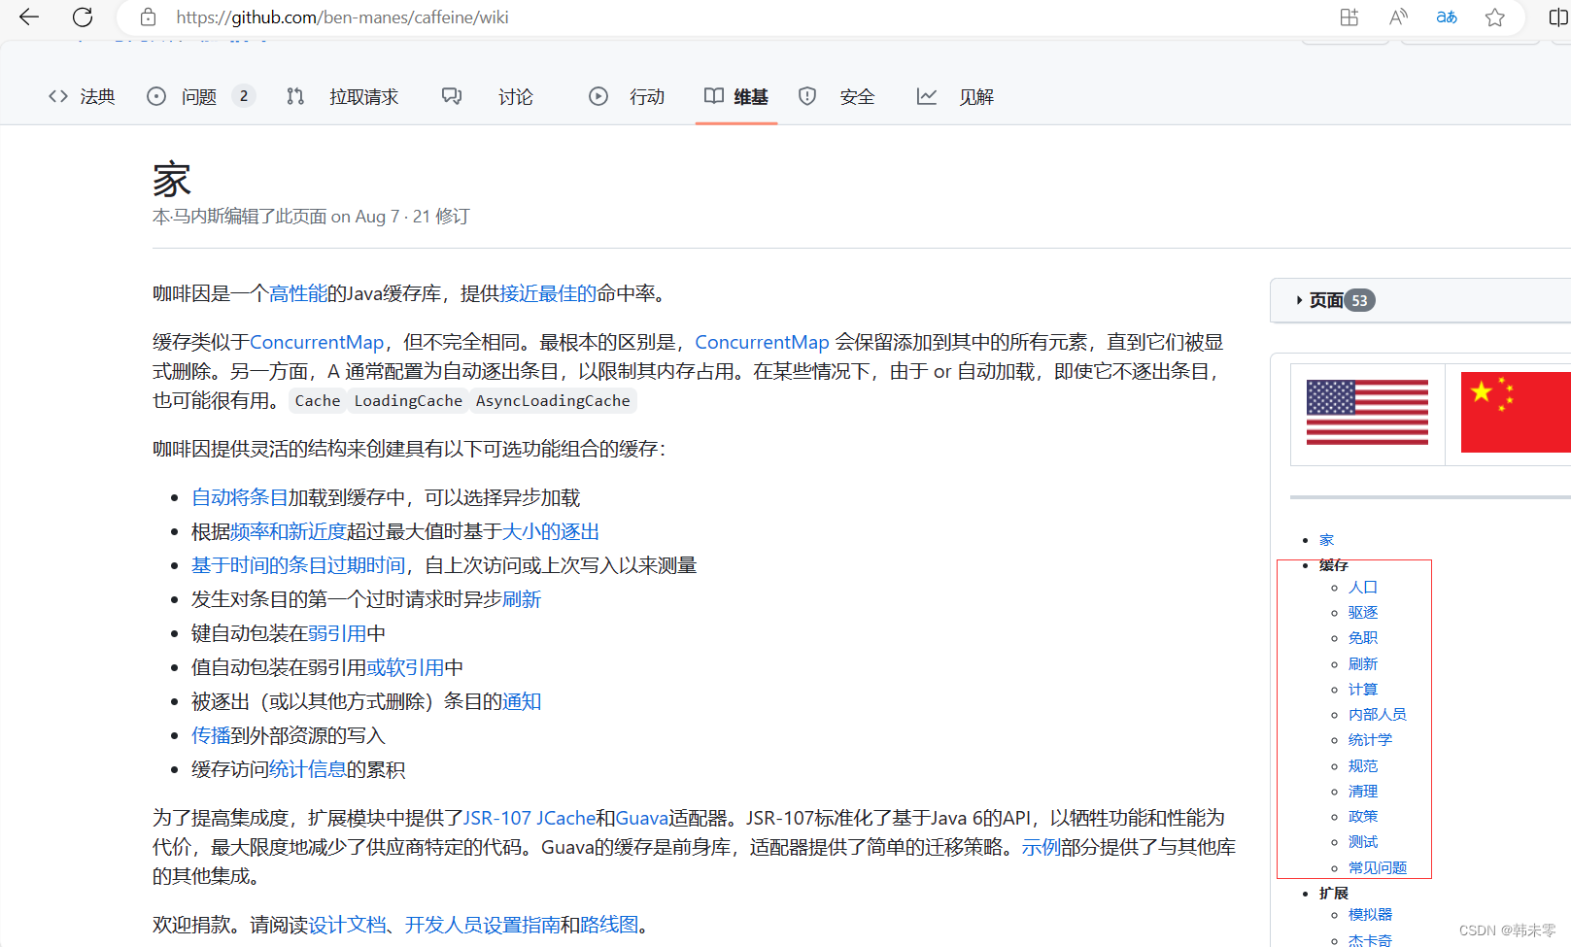This screenshot has height=947, width=1571.
Task: Open the ConcurrentMap link in the text
Action: 316,342
